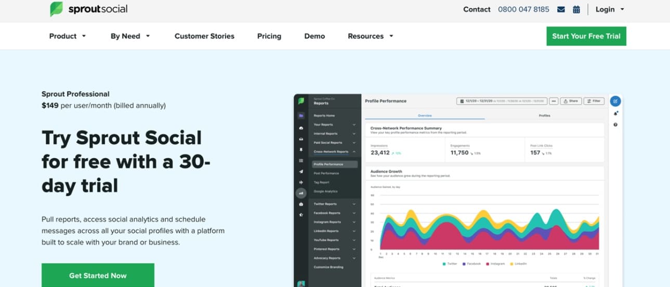The height and width of the screenshot is (287, 670).
Task: Click the phone number 0800 047 8185
Action: pyautogui.click(x=523, y=9)
